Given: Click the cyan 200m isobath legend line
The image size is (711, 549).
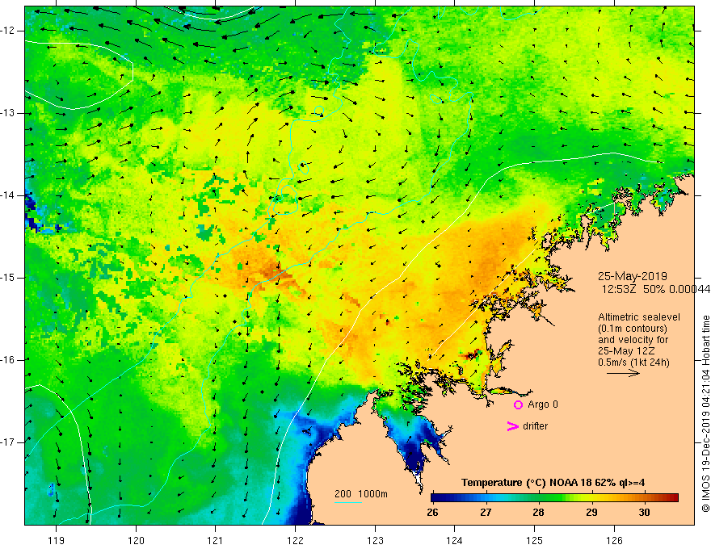Looking at the screenshot, I should (347, 502).
